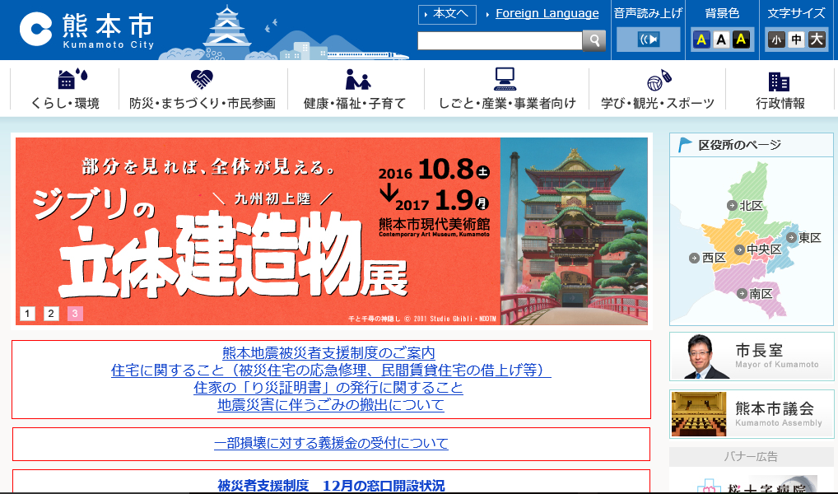Open 市長室 Mayor of Kumamoto page
Viewport: 838px width, 494px height.
tap(752, 357)
